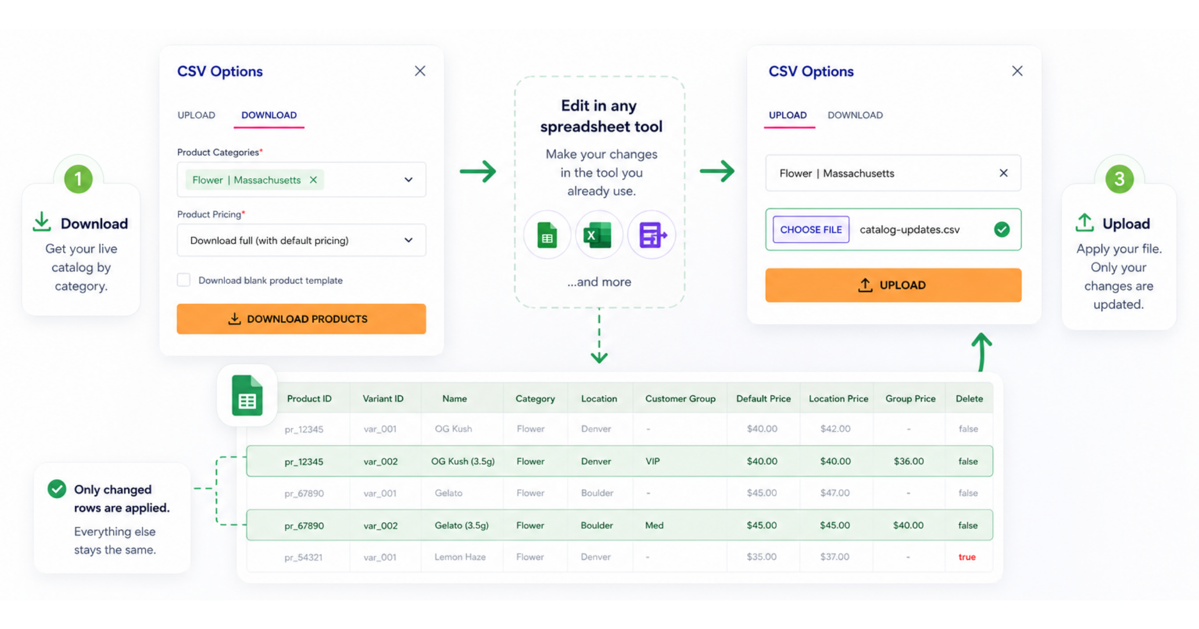
Task: Close the download CSV Options dialog
Action: click(420, 71)
